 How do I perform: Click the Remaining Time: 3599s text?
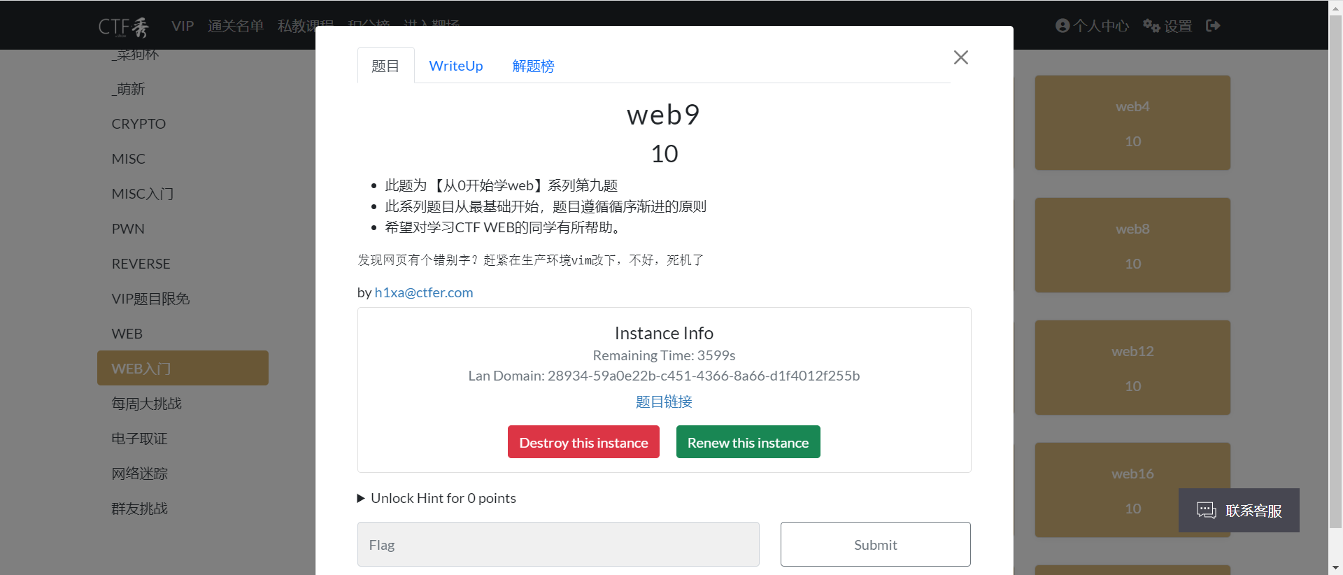click(x=664, y=355)
